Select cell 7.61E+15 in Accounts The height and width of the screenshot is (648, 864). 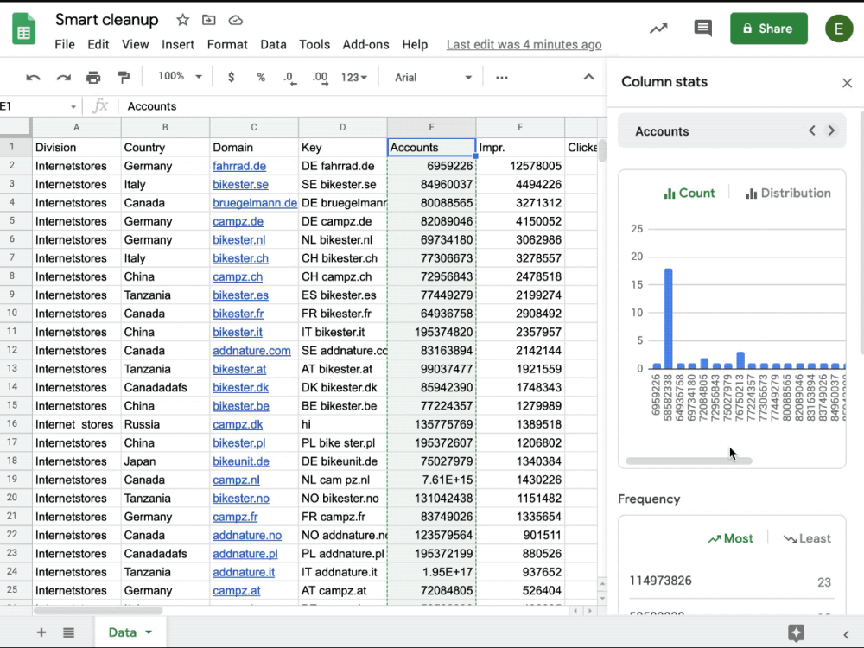point(431,480)
